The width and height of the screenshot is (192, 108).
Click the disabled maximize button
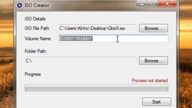click(x=152, y=4)
